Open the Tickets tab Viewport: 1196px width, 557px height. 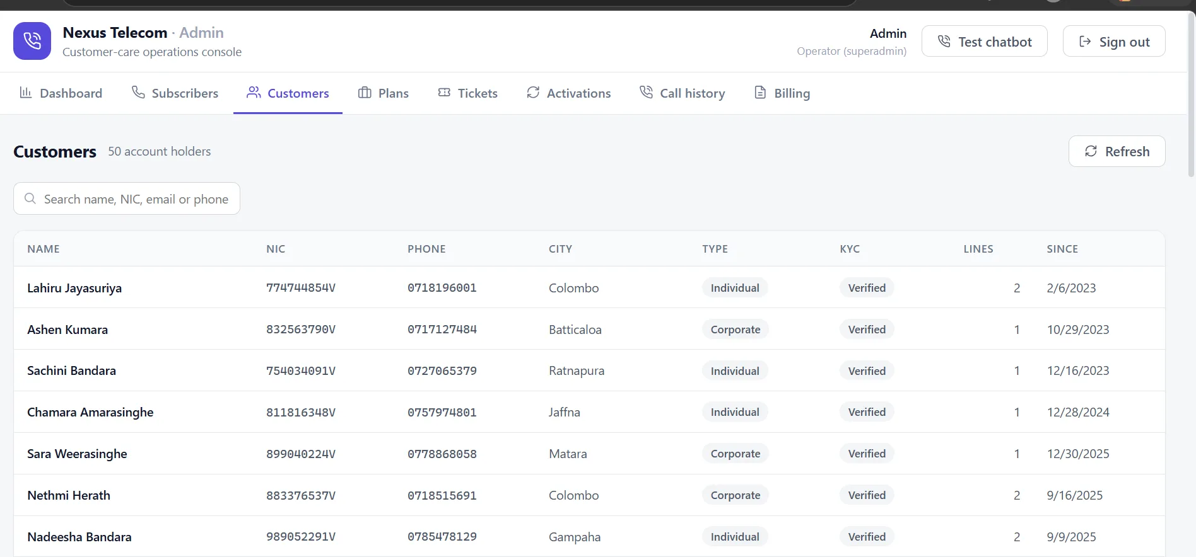[x=467, y=93]
